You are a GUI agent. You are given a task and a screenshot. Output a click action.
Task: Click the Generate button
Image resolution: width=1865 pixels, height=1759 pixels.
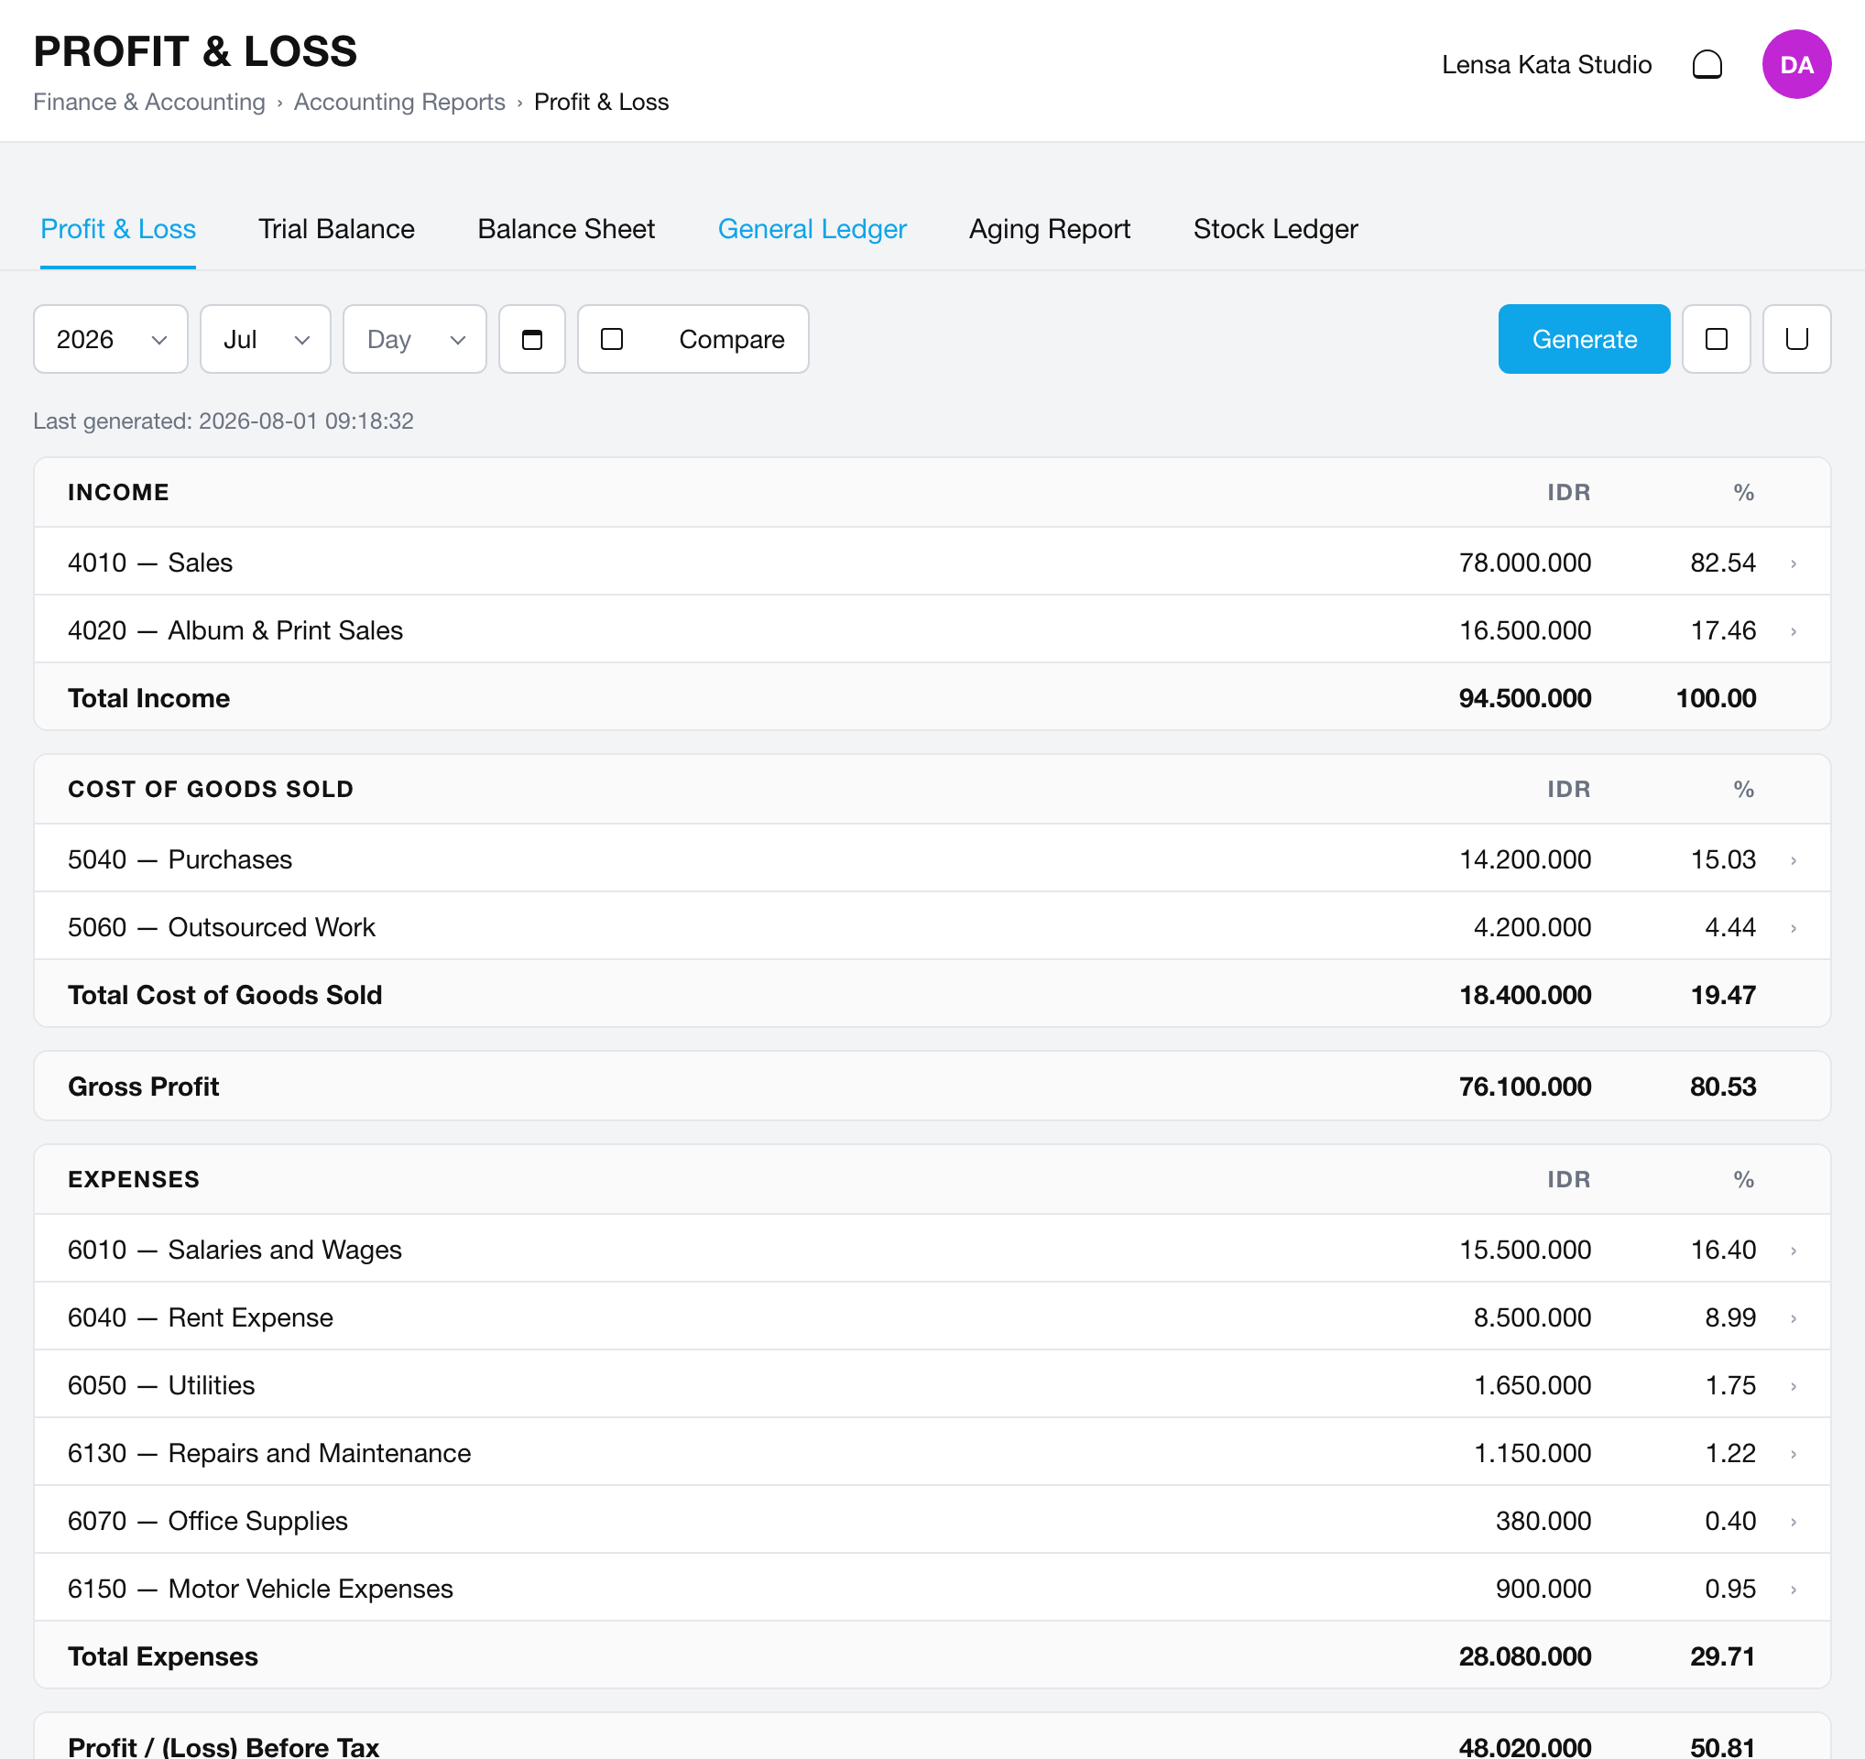[1584, 339]
